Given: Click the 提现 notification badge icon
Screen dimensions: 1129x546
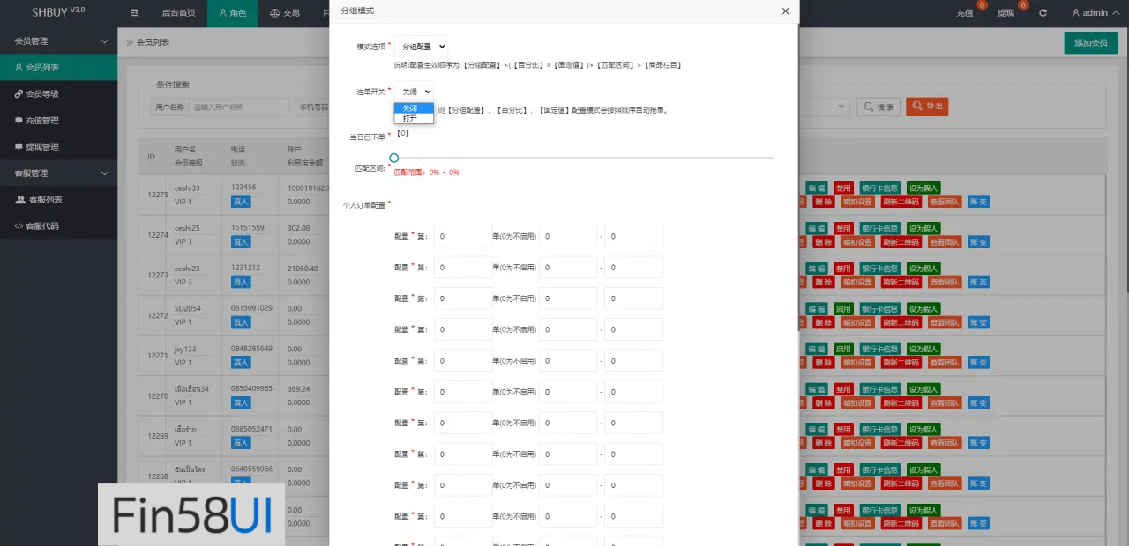Looking at the screenshot, I should (x=1006, y=12).
